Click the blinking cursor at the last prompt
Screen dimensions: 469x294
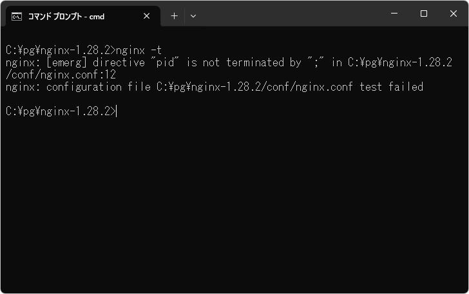(117, 111)
